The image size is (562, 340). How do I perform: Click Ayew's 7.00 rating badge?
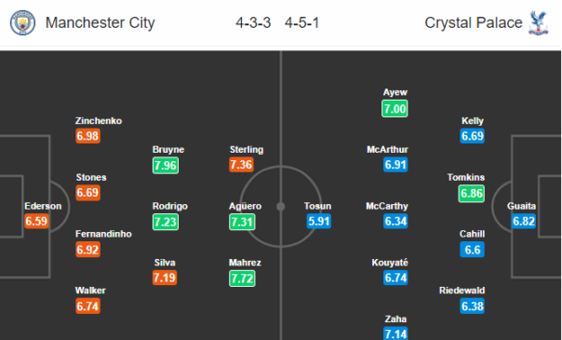(395, 108)
